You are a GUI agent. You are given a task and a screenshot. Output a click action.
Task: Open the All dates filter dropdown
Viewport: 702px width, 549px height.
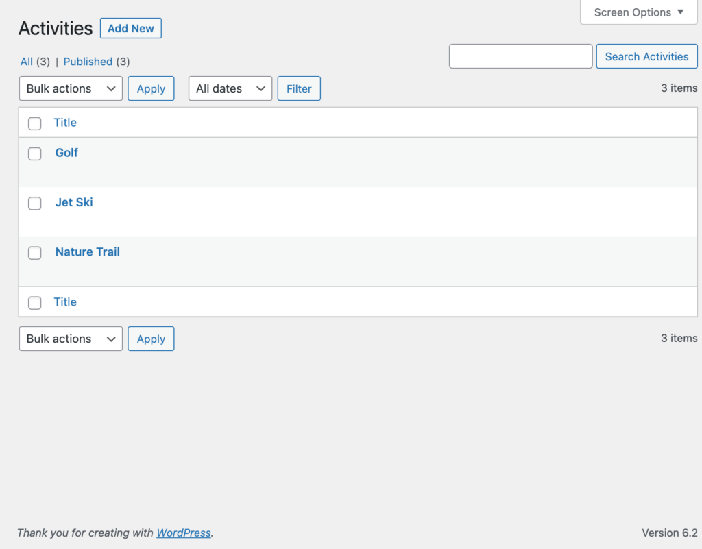[x=230, y=88]
